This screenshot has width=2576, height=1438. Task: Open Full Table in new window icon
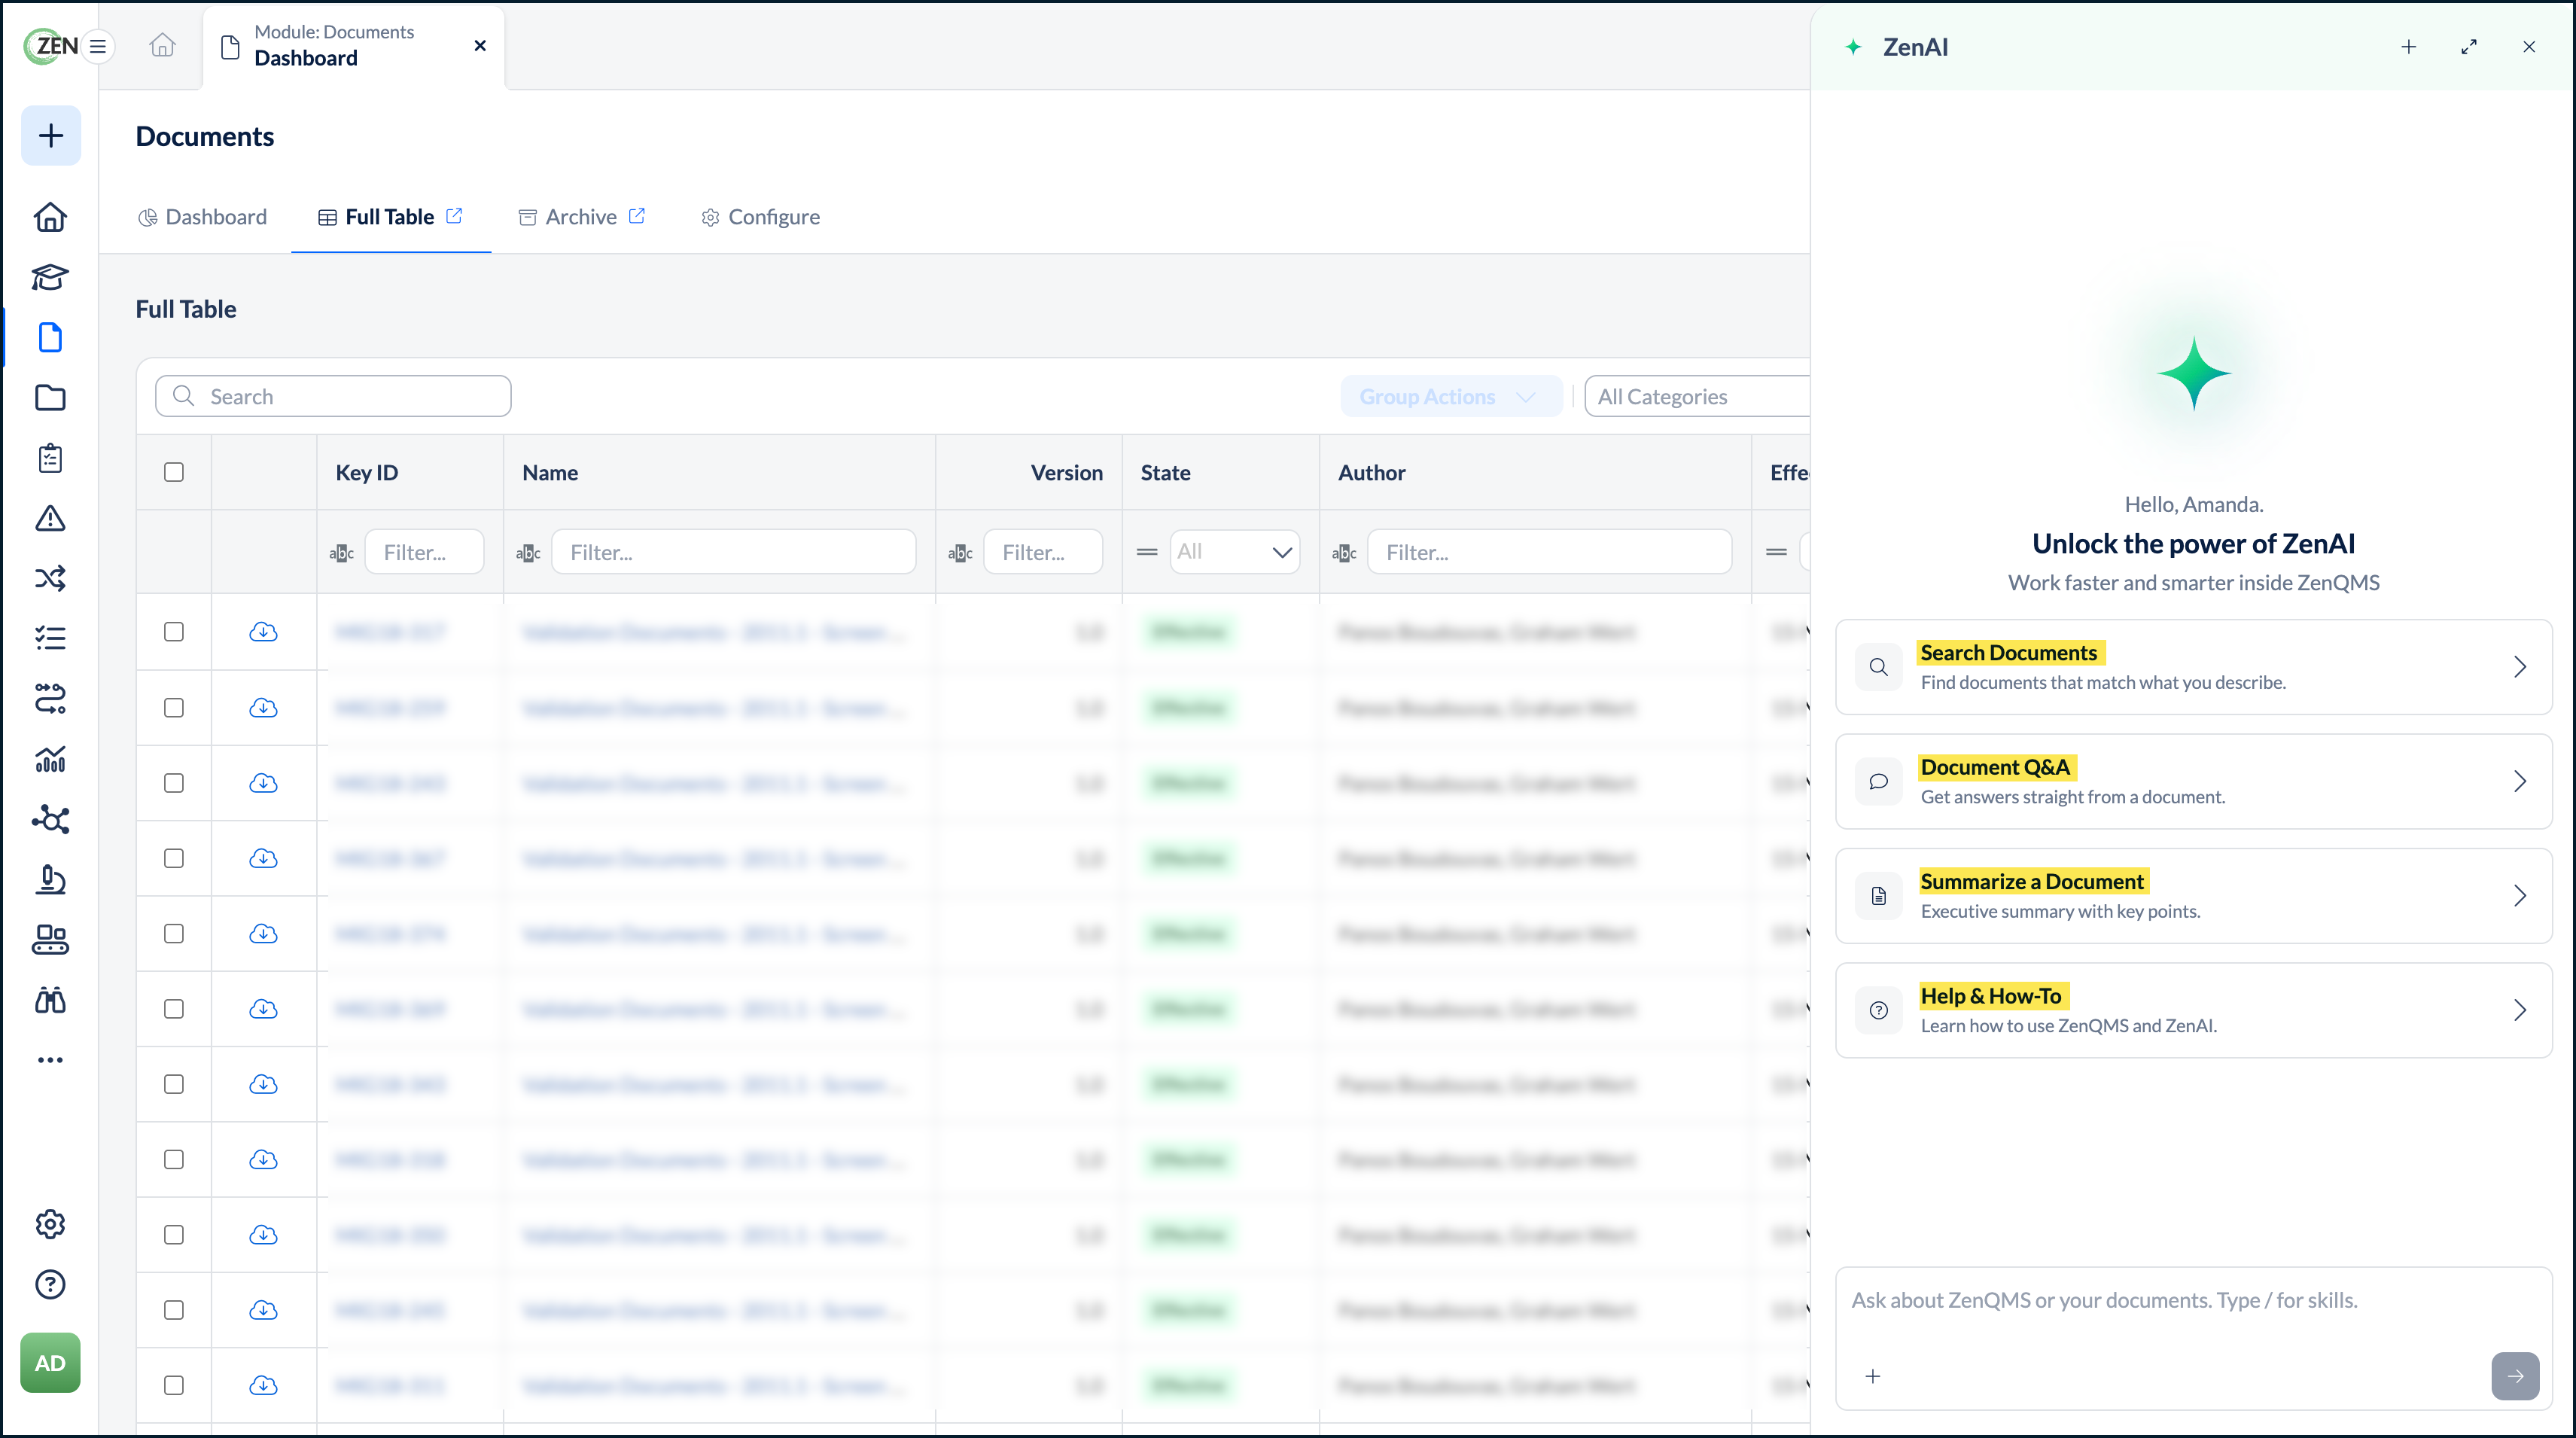click(x=454, y=216)
